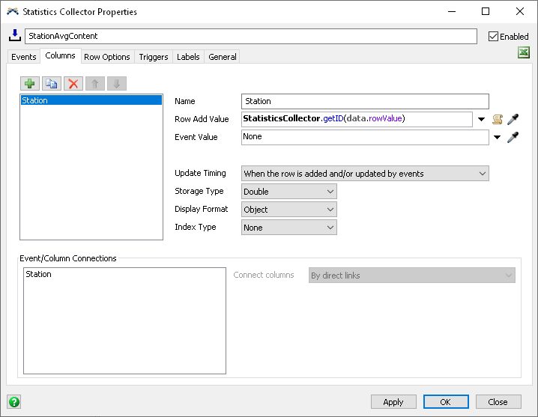Open the Row Add Value code editor scroll icon
This screenshot has width=538, height=417.
(x=497, y=119)
